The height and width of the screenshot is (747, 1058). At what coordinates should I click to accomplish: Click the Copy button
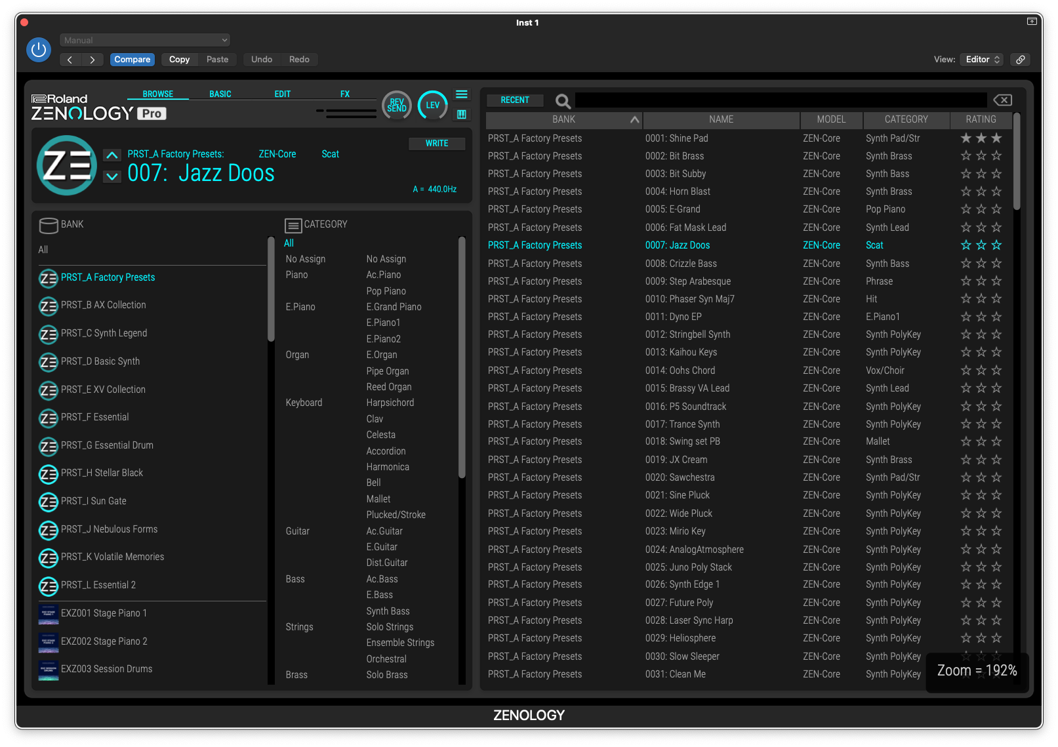pyautogui.click(x=179, y=60)
